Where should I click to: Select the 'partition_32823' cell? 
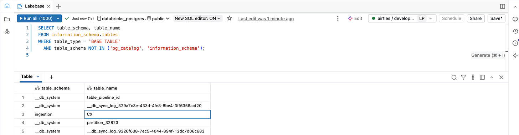point(147,123)
